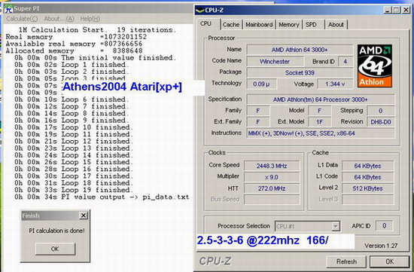This screenshot has width=414, height=272.
Task: Click the empty Level 3 cache field
Action: pos(367,200)
